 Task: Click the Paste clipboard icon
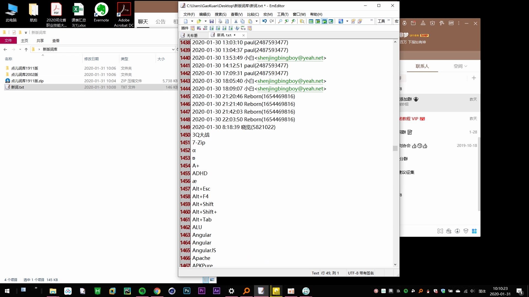click(x=250, y=21)
